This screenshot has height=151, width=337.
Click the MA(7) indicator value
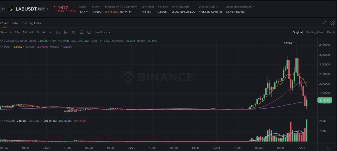point(19,47)
